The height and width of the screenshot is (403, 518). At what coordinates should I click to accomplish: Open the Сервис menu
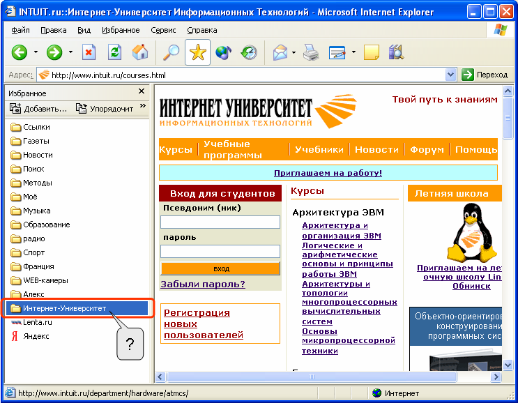click(x=163, y=31)
